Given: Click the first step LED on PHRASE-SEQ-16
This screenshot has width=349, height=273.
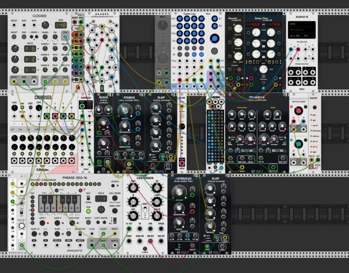Looking at the screenshot, I should (x=33, y=184).
